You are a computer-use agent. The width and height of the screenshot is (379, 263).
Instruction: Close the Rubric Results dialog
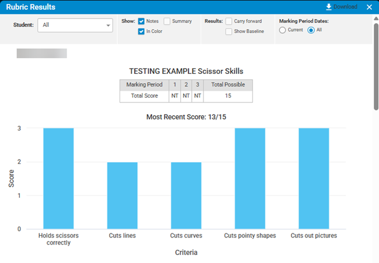(x=369, y=7)
